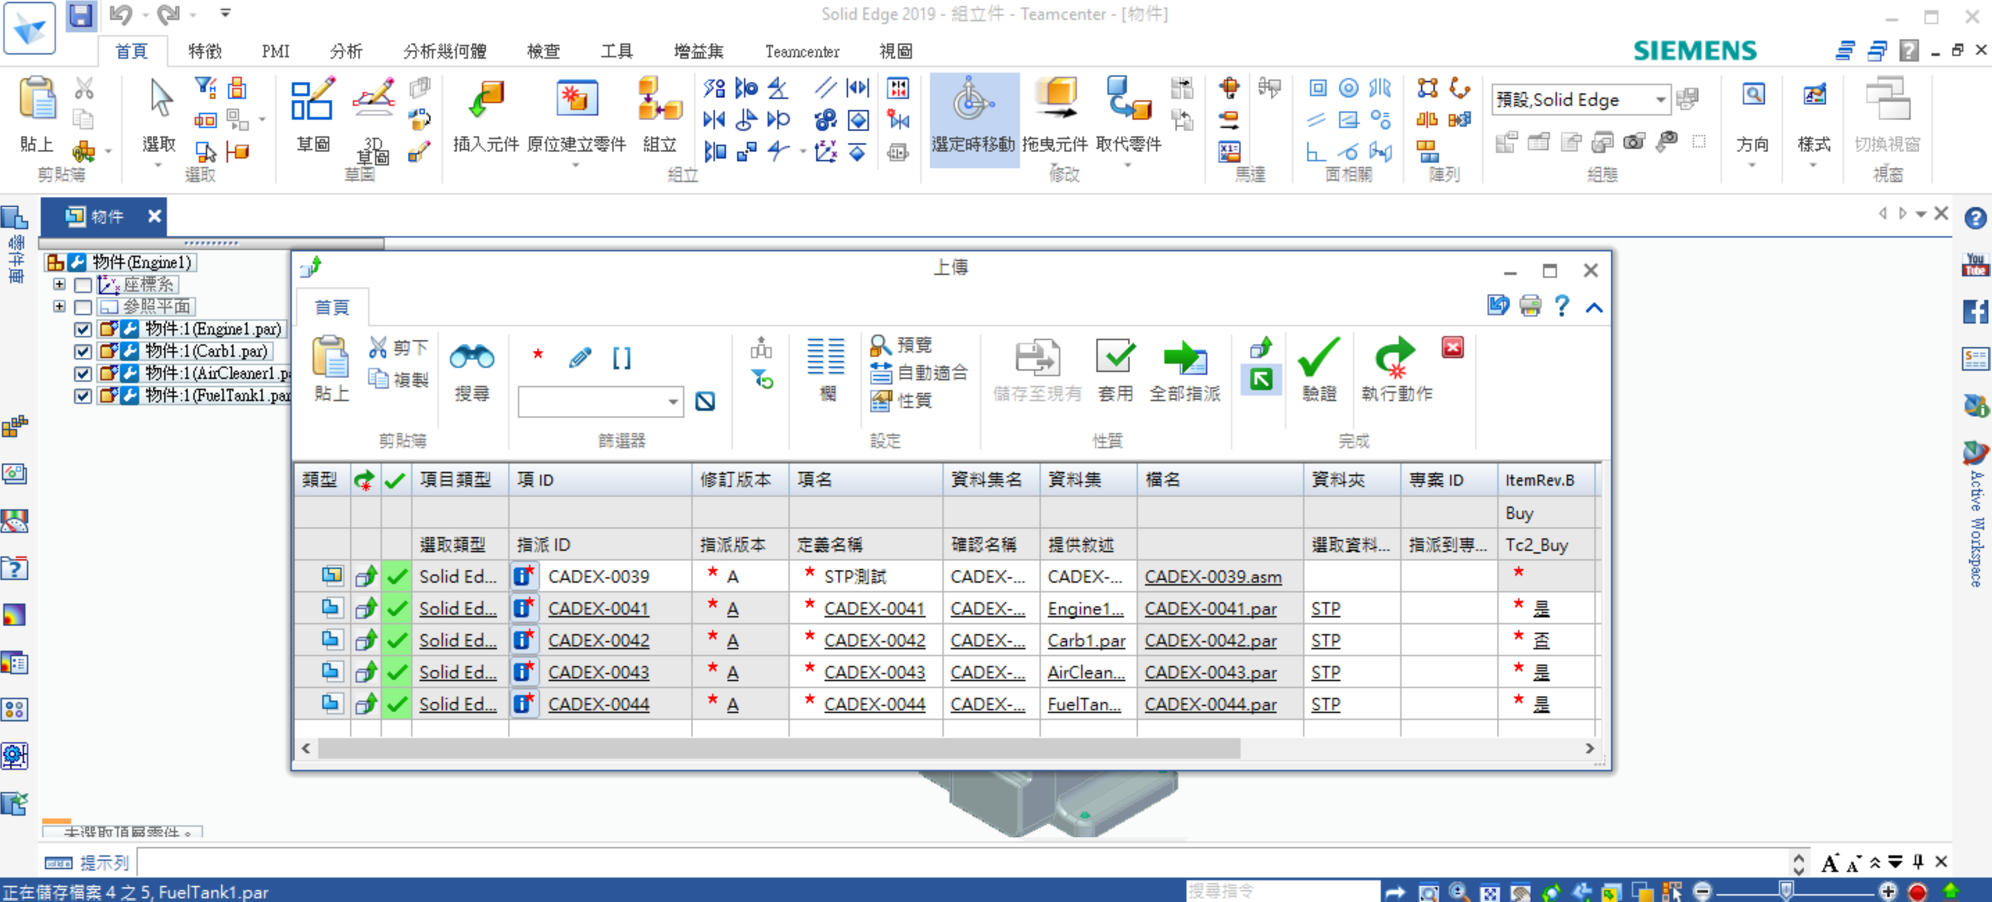This screenshot has width=1992, height=902.
Task: Click the 複製 copy button in upload dialog
Action: pyautogui.click(x=399, y=379)
